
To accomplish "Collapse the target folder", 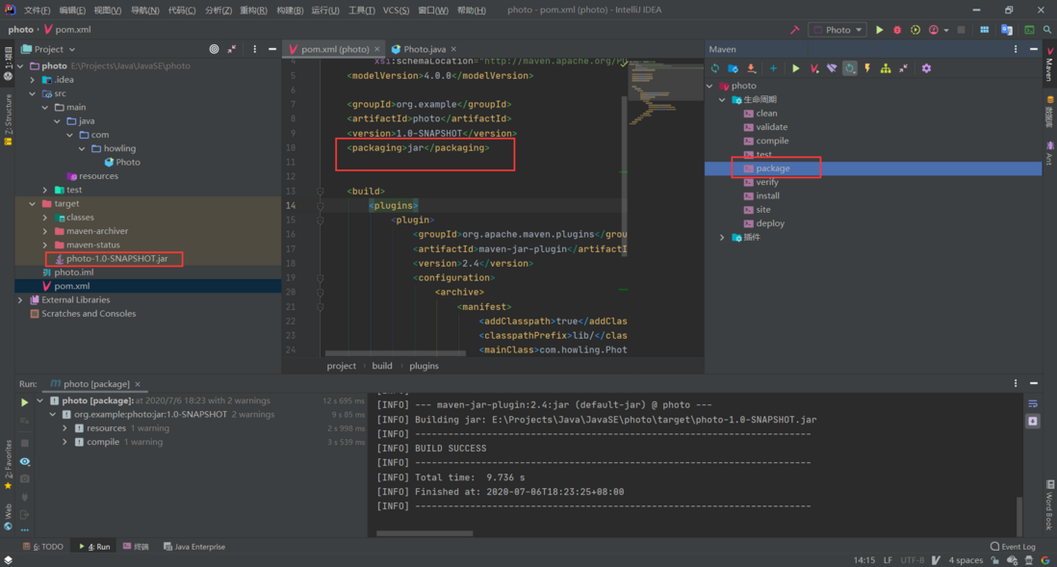I will point(33,204).
